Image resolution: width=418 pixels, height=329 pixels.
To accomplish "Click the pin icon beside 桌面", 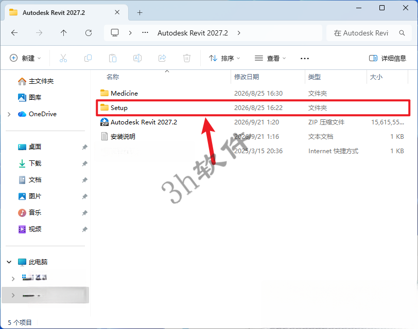I will coord(84,147).
